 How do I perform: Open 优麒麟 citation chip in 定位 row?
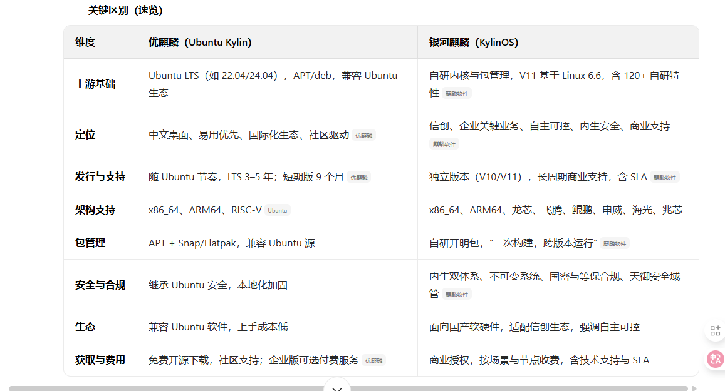(x=364, y=135)
